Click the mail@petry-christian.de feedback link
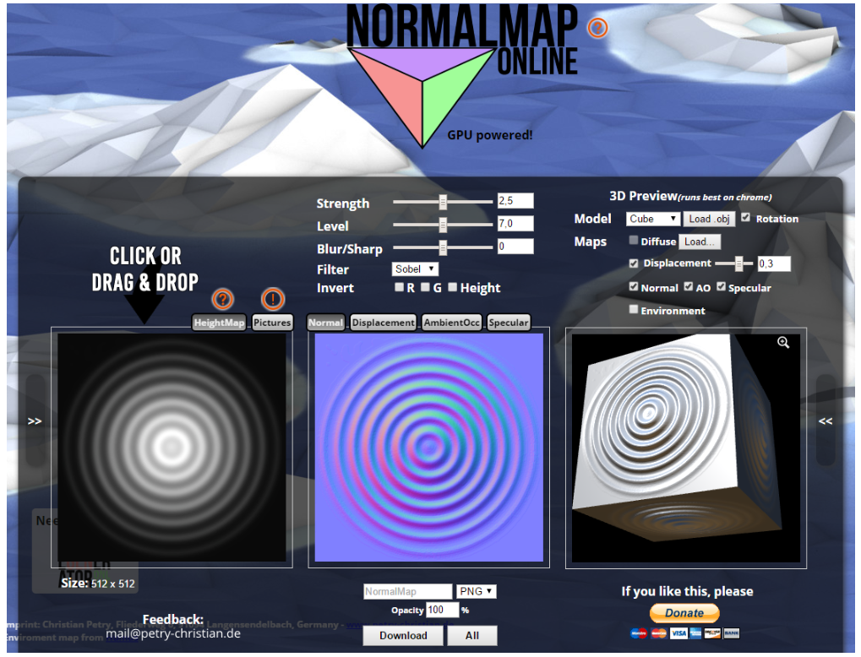The width and height of the screenshot is (861, 657). [x=173, y=633]
